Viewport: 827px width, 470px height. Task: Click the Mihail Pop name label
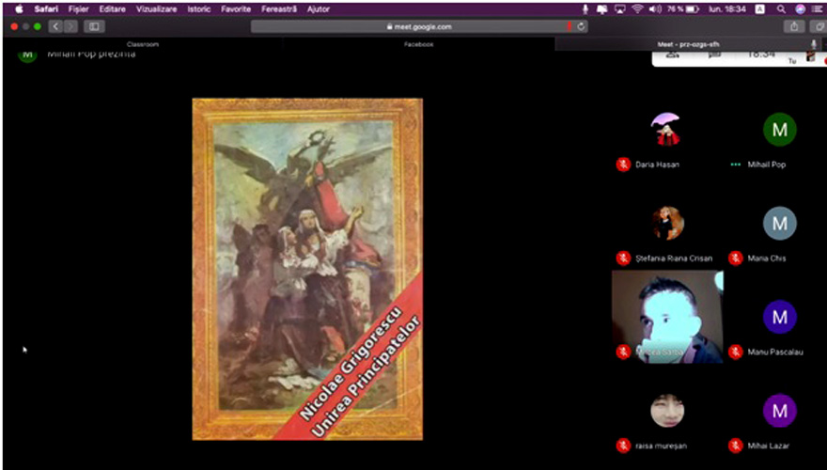766,164
